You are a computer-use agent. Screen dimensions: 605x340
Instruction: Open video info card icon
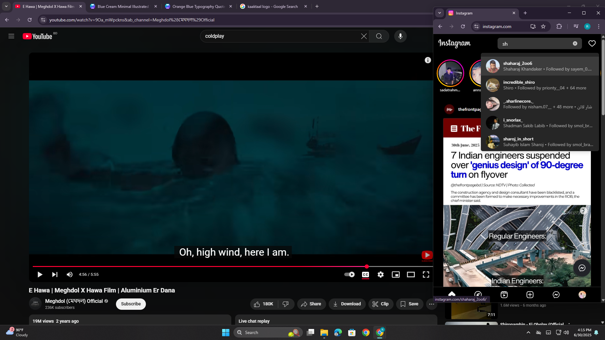(x=428, y=60)
